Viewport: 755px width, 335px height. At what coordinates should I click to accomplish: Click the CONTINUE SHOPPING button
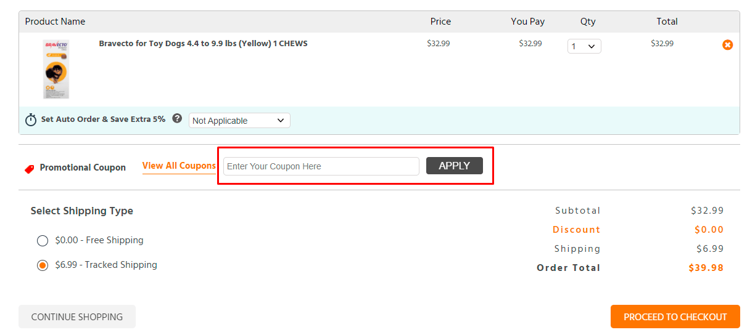pos(77,317)
